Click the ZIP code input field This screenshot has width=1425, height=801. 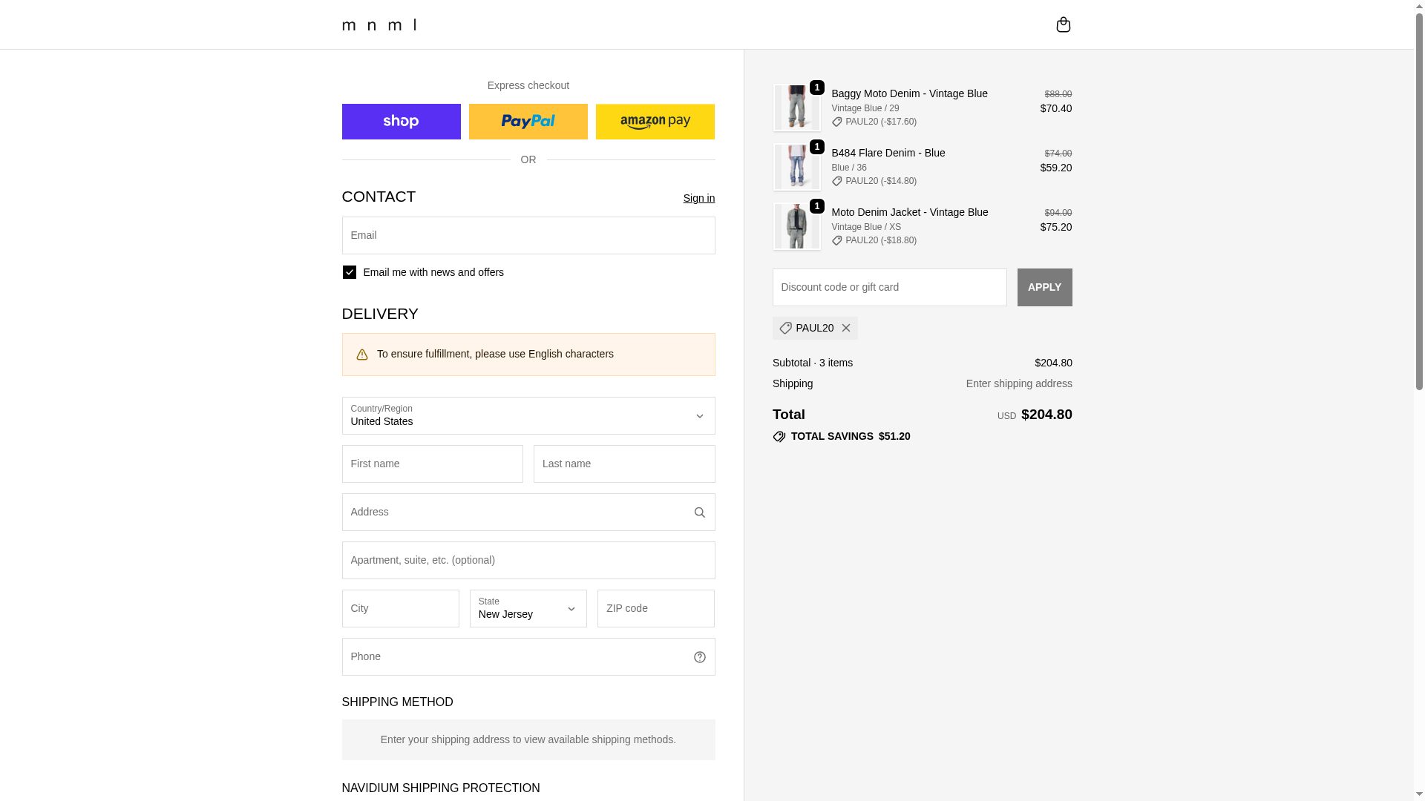(655, 609)
